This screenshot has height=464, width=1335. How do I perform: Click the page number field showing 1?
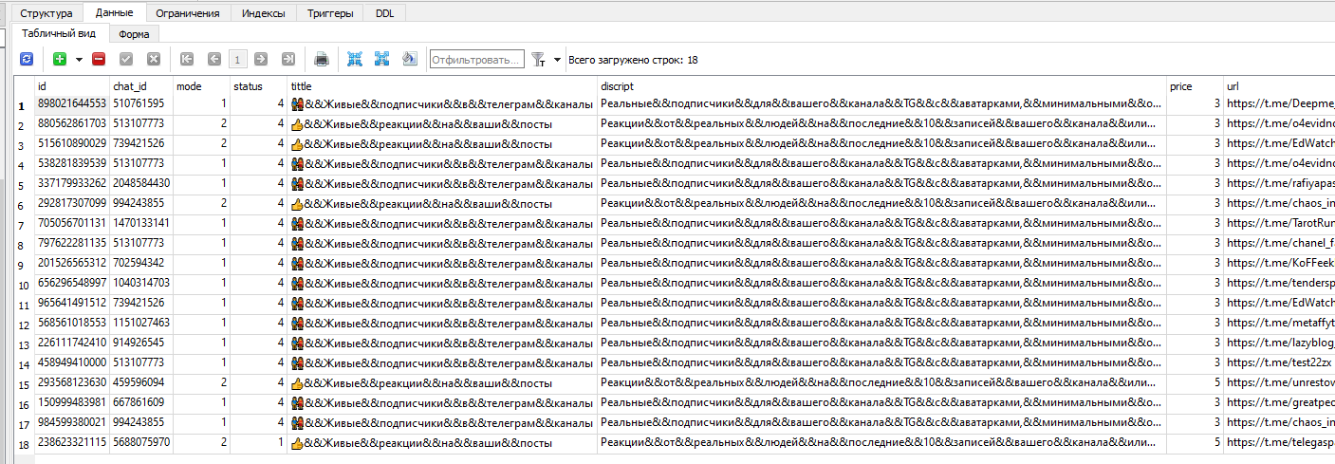(x=237, y=59)
